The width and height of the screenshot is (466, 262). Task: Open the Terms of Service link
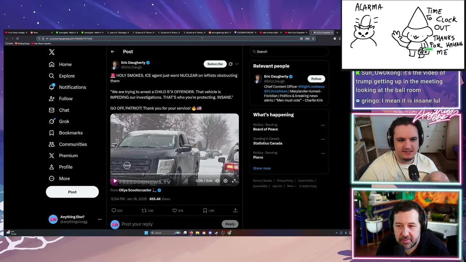click(x=262, y=181)
